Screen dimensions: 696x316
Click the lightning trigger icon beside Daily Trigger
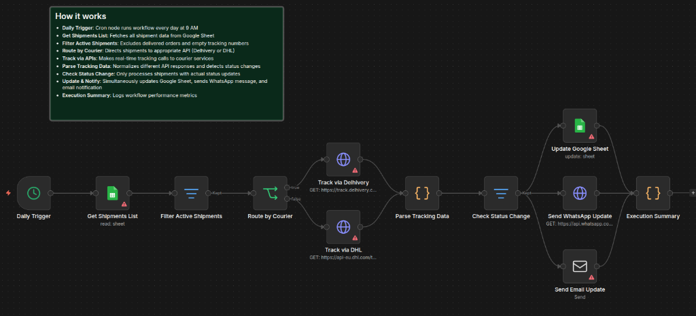coord(8,193)
